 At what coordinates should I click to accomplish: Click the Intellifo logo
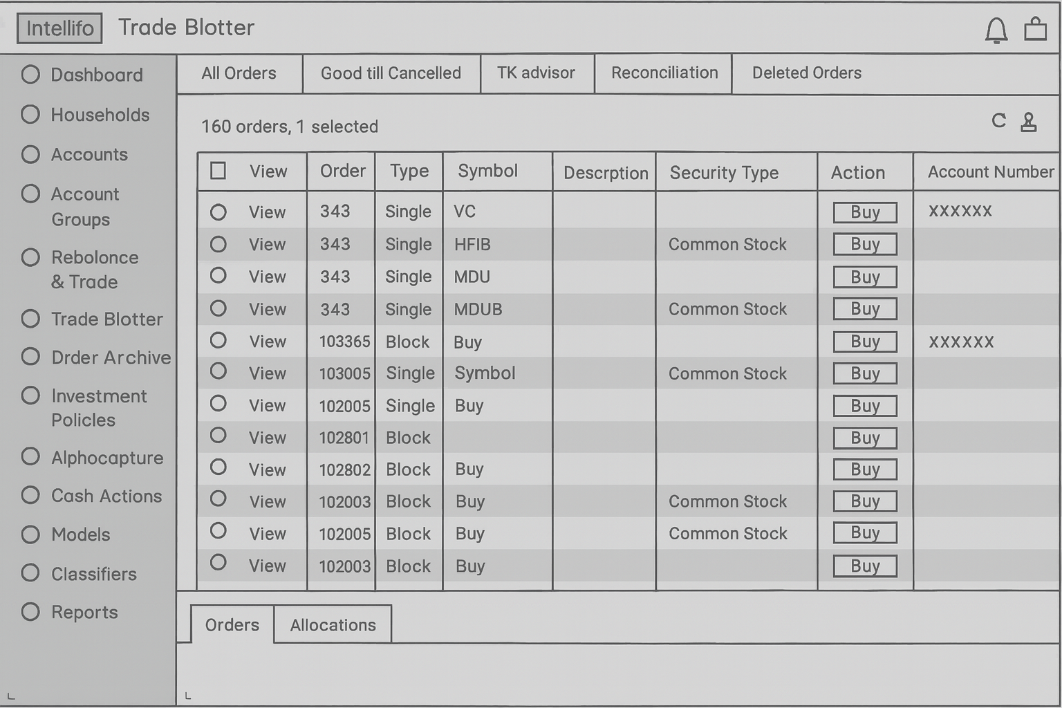tap(59, 28)
